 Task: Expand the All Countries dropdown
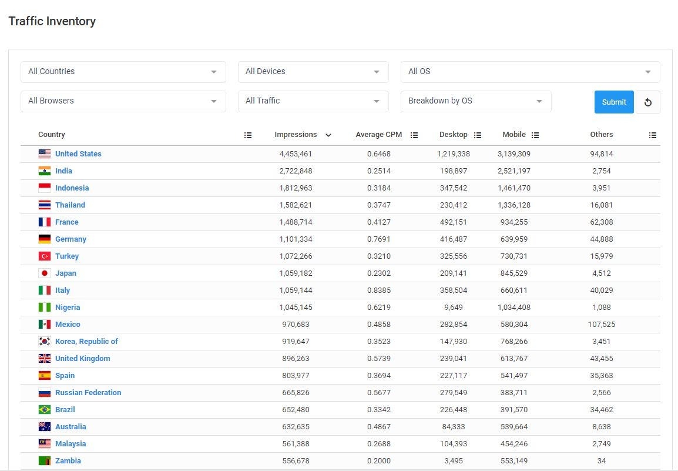pyautogui.click(x=123, y=72)
